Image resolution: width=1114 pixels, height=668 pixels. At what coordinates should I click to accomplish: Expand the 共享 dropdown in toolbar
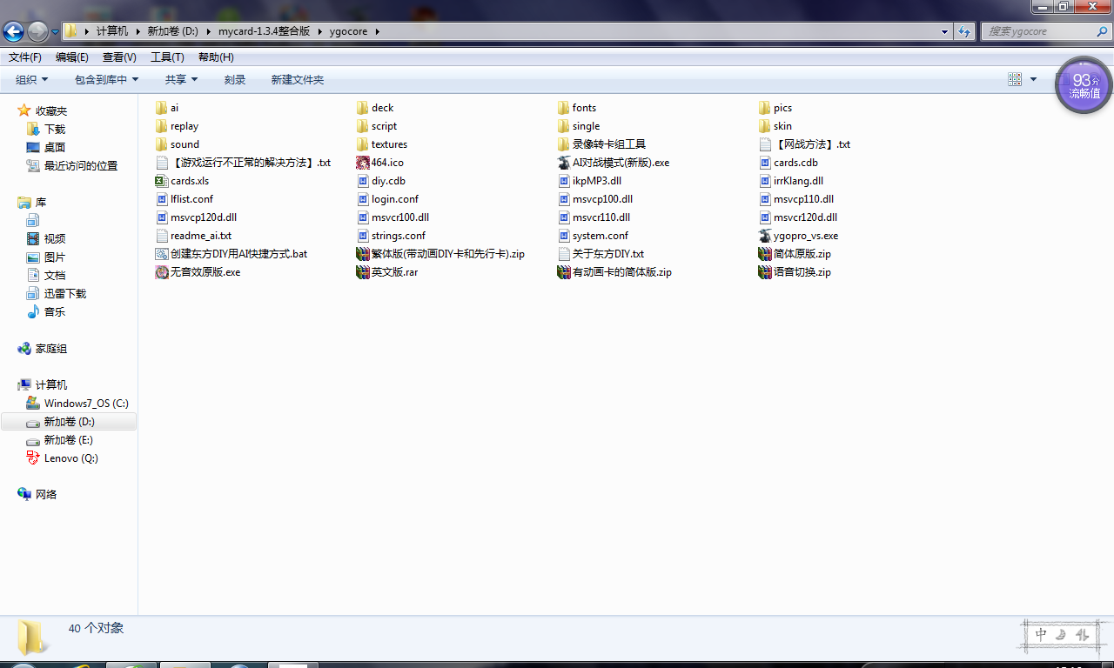click(181, 80)
